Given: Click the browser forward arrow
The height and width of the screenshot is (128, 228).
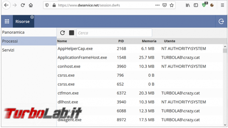Looking at the screenshot, I should (x=14, y=5).
